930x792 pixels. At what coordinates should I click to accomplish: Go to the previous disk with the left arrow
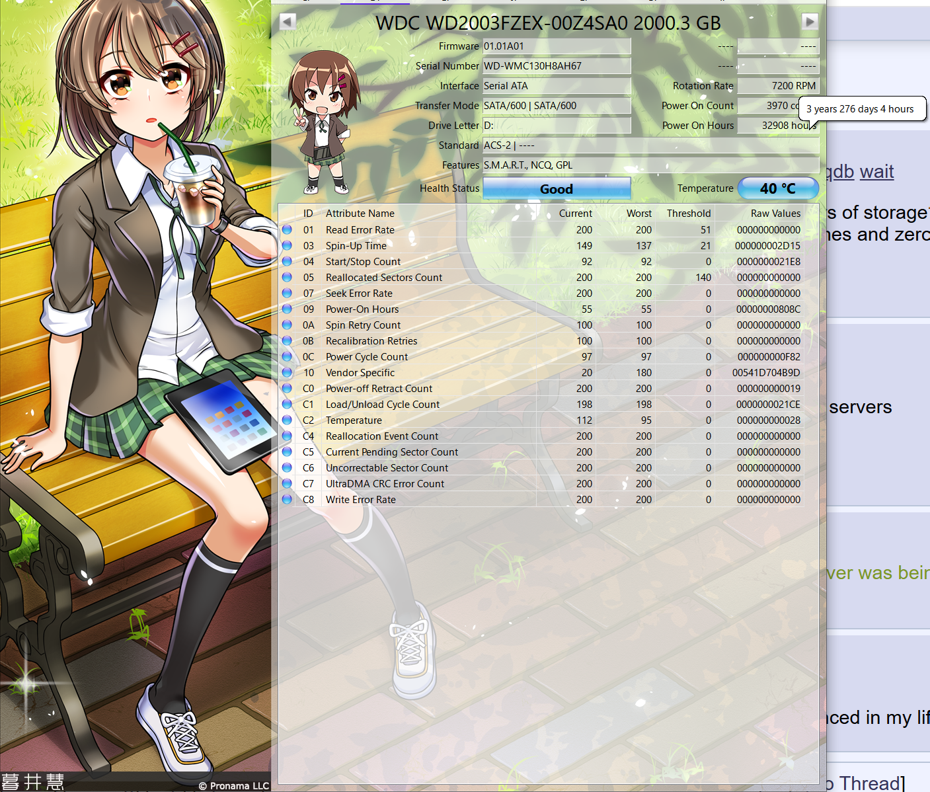click(x=287, y=22)
